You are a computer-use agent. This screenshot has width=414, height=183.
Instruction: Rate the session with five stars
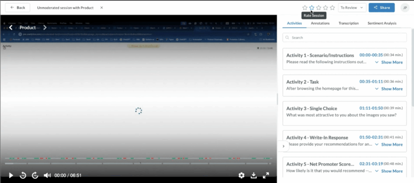[x=332, y=8]
